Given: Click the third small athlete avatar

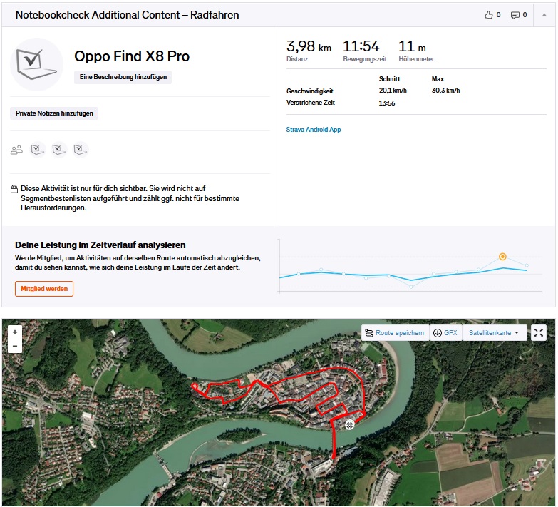Looking at the screenshot, I should (x=81, y=150).
